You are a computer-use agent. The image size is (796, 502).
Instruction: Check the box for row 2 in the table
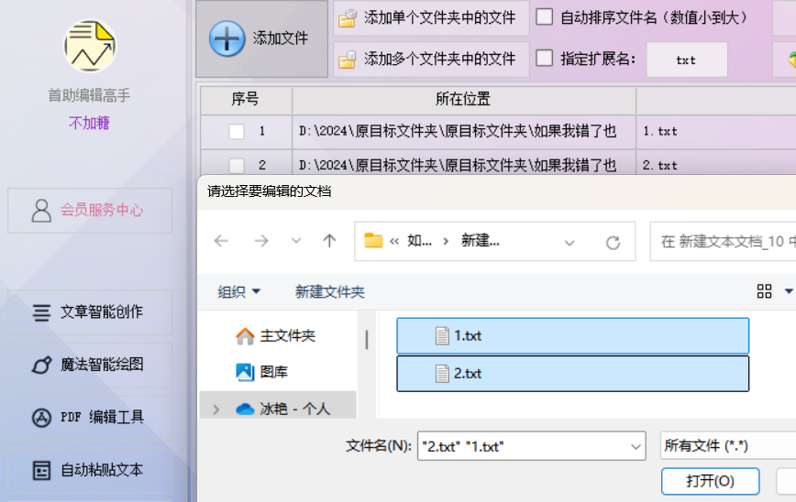pyautogui.click(x=237, y=165)
